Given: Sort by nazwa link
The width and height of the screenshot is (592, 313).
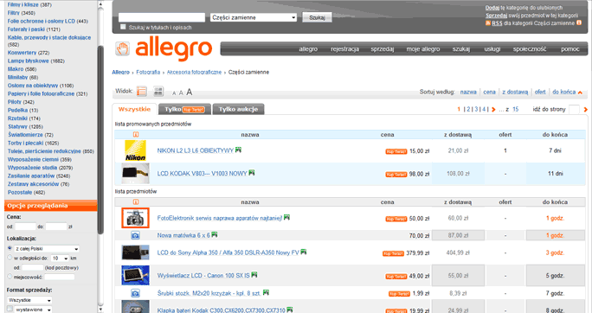Looking at the screenshot, I should pyautogui.click(x=468, y=92).
